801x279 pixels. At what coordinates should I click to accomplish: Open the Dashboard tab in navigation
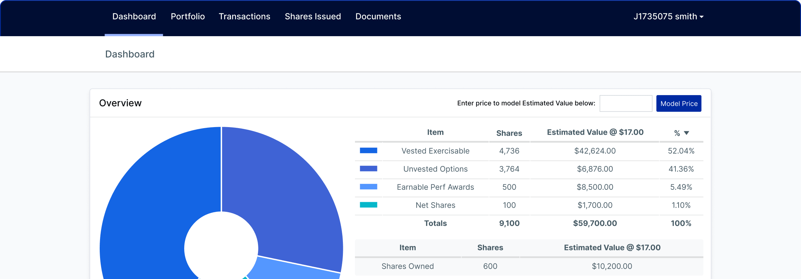tap(134, 17)
